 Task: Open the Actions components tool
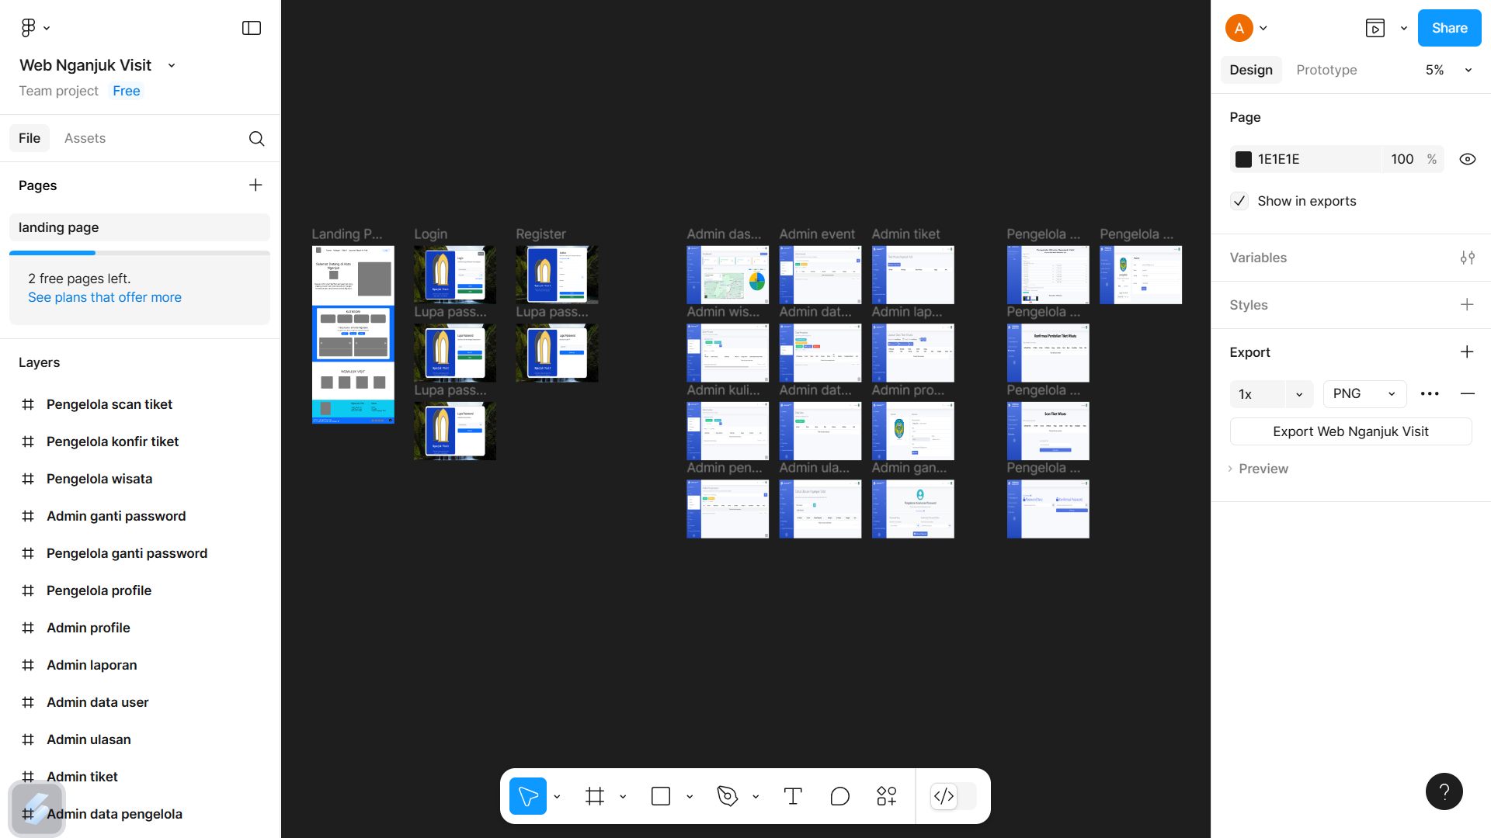(x=886, y=796)
